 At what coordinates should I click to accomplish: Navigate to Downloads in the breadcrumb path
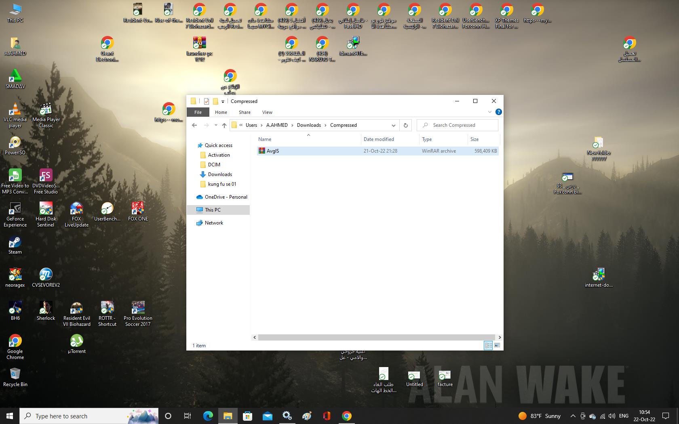(309, 125)
